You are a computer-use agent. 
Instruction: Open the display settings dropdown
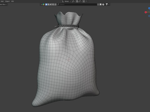[x=103, y=4]
